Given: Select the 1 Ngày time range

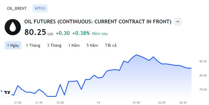Looking at the screenshot, I should pyautogui.click(x=13, y=45).
